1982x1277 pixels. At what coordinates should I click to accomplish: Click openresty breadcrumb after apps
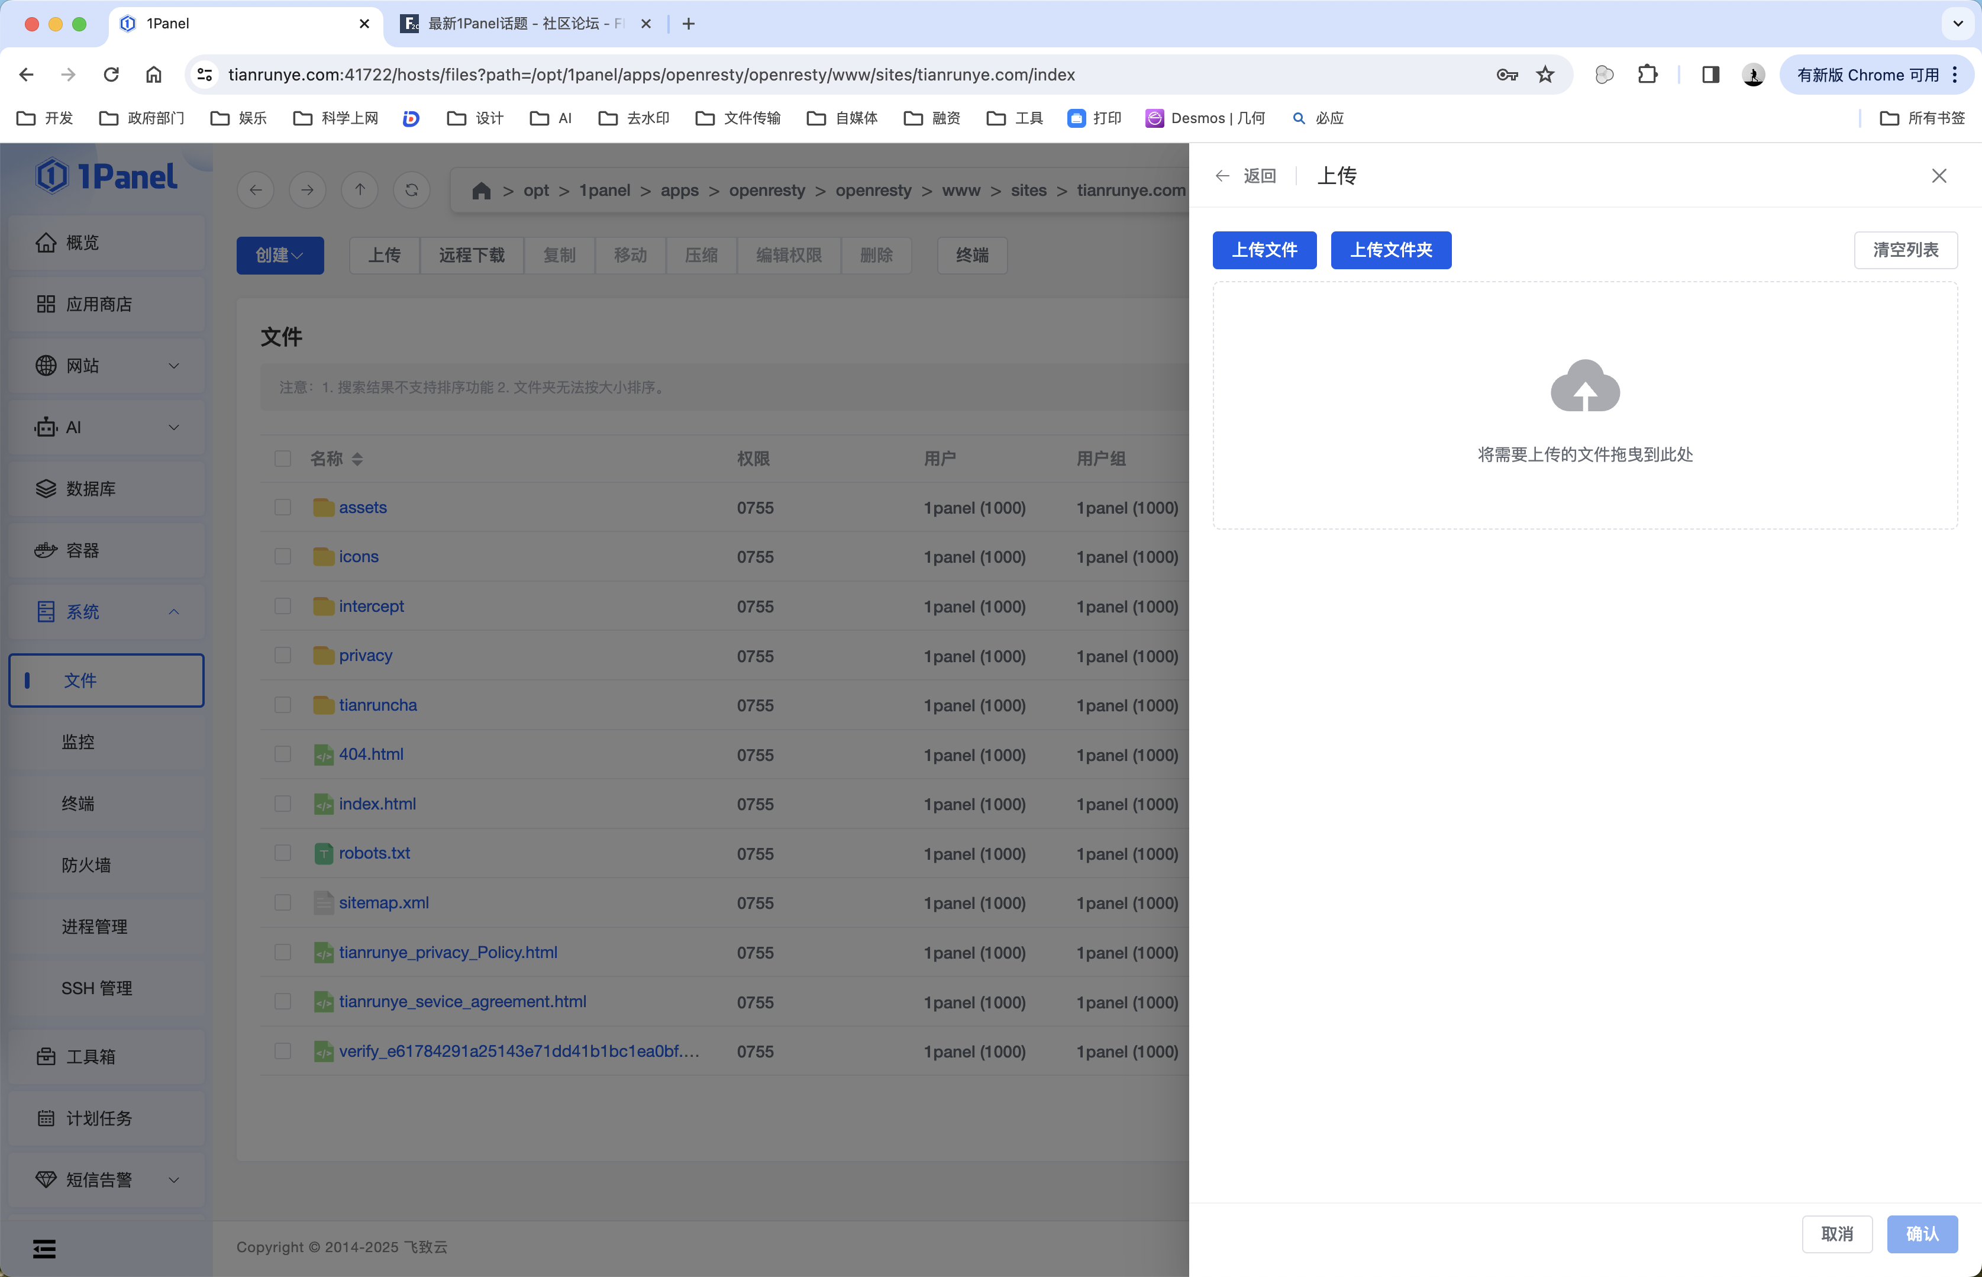pyautogui.click(x=767, y=191)
